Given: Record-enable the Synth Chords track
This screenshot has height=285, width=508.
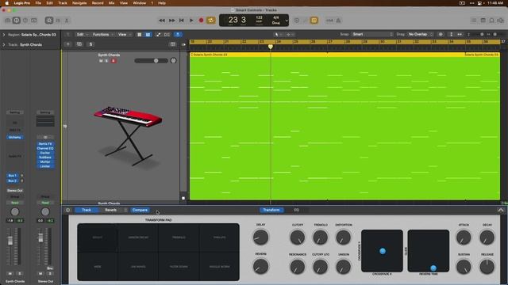Looking at the screenshot, I should (113, 61).
